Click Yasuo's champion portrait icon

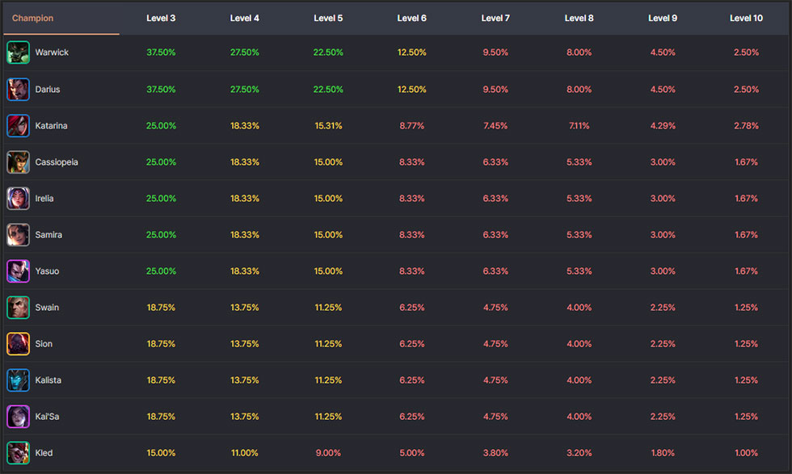pos(18,271)
